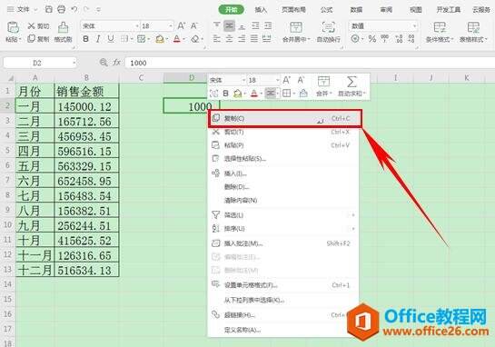Toggle ribbon top vertical alignment
The image size is (495, 347).
(x=217, y=25)
